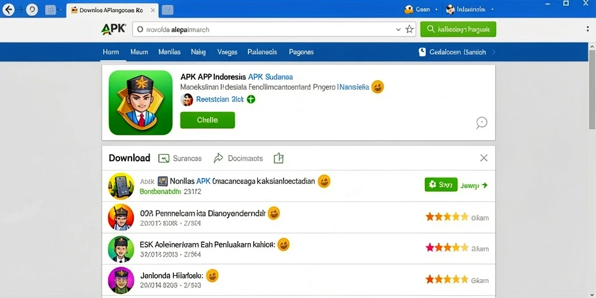Click the purple avatar icon of 'Jenlonda' row
The height and width of the screenshot is (298, 596).
121,280
